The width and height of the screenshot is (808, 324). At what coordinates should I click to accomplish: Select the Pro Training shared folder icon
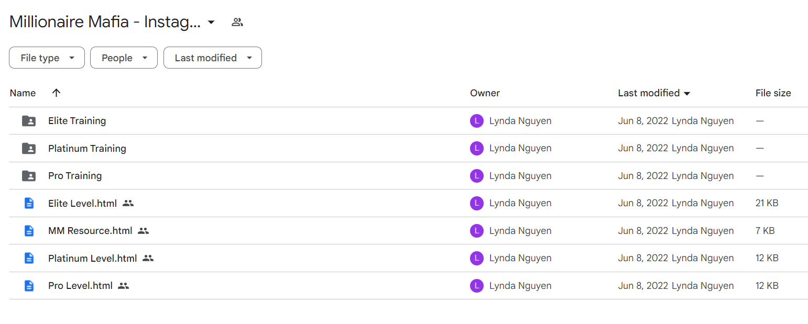pyautogui.click(x=29, y=176)
